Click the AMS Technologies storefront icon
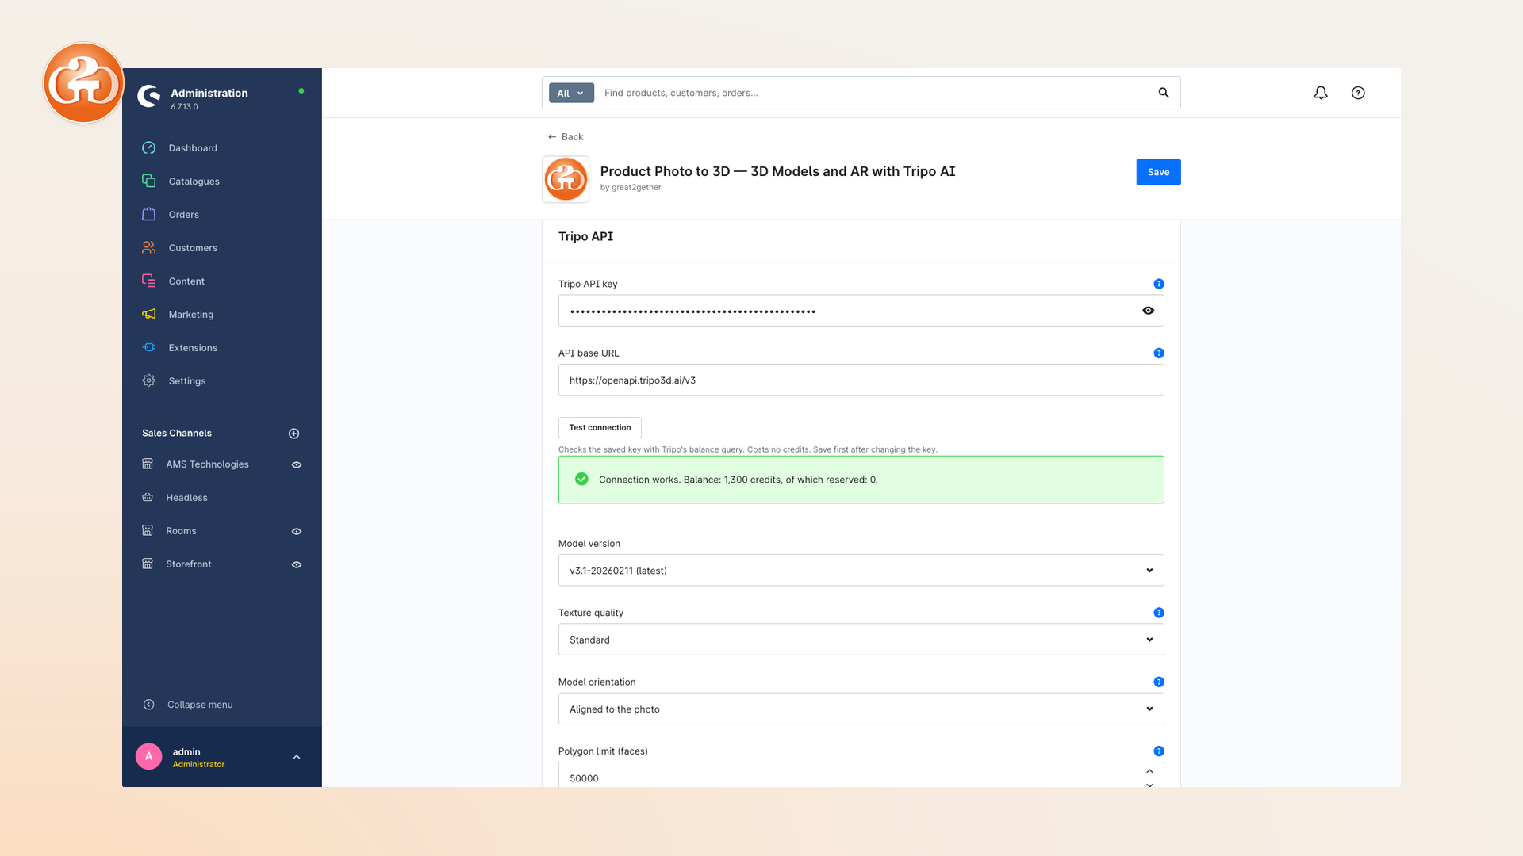 pos(148,464)
